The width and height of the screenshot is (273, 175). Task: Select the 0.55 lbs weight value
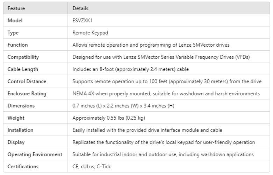point(109,118)
